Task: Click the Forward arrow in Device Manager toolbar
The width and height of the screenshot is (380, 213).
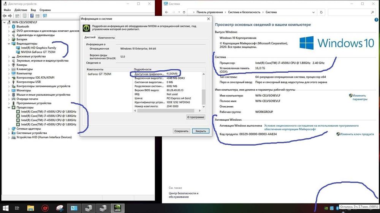Action: click(10, 16)
